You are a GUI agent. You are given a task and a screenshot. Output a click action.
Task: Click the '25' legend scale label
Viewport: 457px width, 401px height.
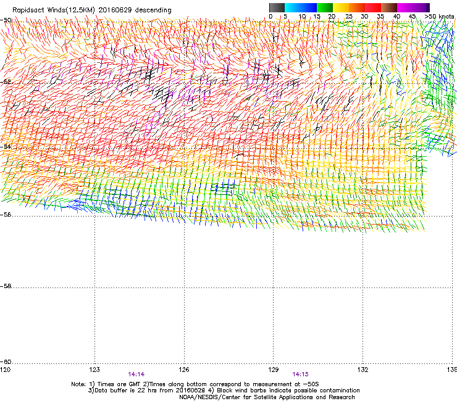tap(349, 16)
